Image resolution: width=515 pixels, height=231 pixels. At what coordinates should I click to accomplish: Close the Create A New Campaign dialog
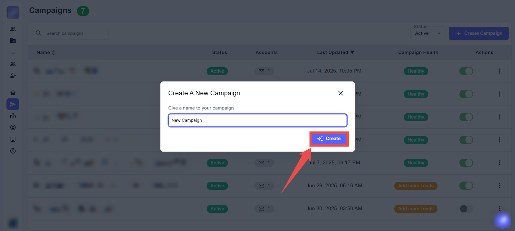[341, 93]
